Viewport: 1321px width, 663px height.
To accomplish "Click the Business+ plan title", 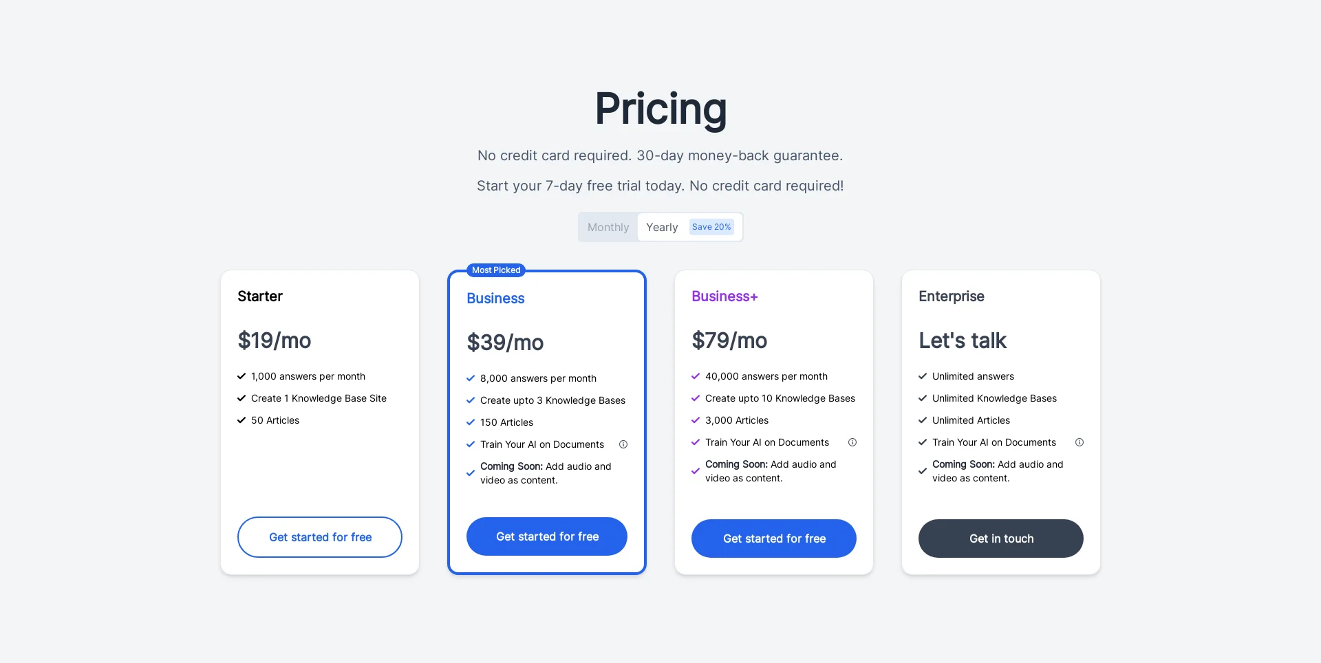I will (x=724, y=296).
